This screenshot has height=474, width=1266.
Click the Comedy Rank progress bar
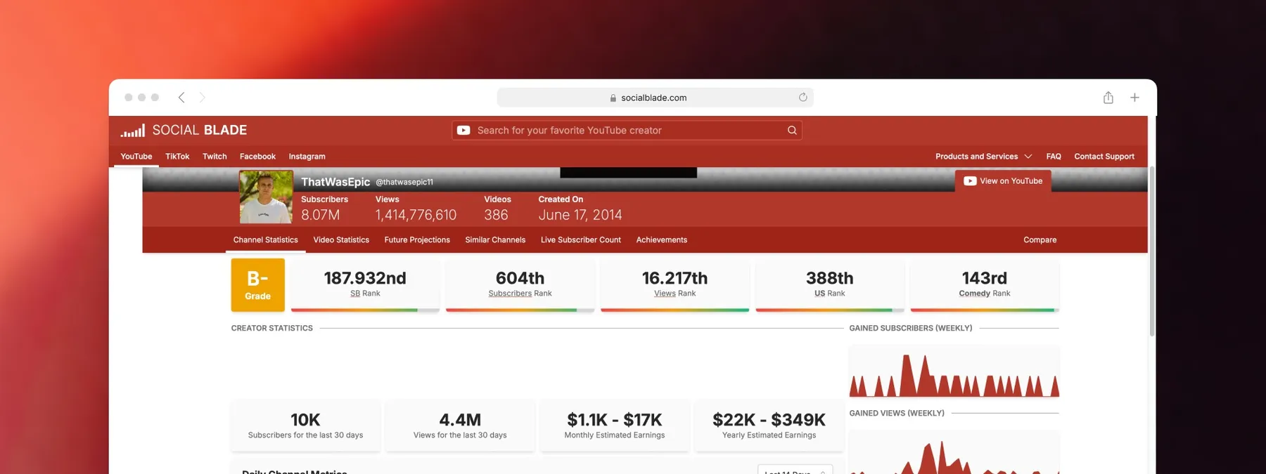click(985, 310)
